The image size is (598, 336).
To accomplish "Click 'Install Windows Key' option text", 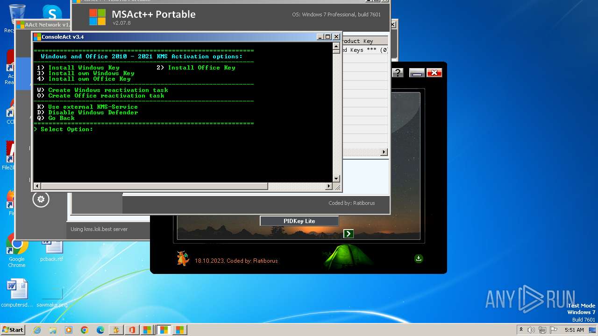I will pyautogui.click(x=84, y=68).
